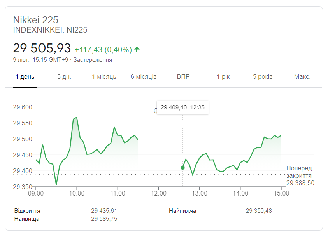Click the Nikkei 225 title

(x=35, y=20)
